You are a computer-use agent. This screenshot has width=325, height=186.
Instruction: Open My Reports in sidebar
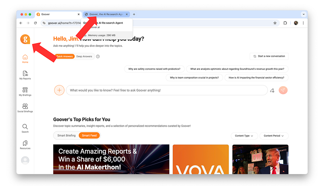click(25, 75)
